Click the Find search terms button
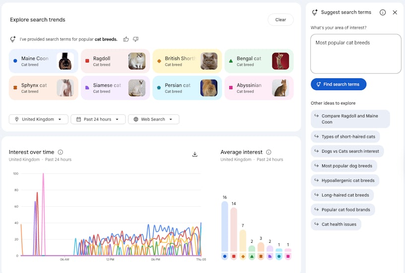 click(x=338, y=84)
